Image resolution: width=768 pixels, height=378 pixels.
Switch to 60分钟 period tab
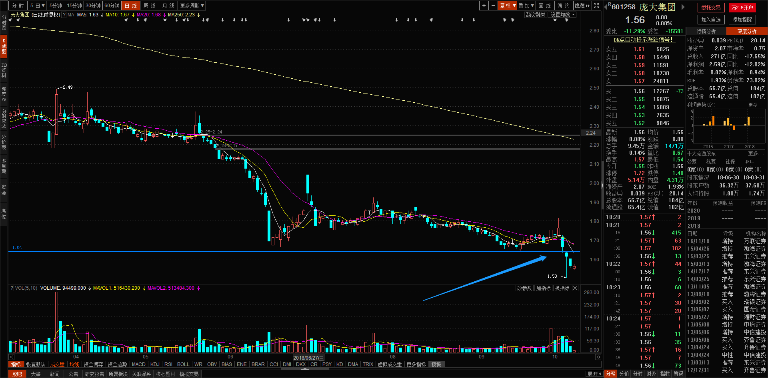[112, 6]
